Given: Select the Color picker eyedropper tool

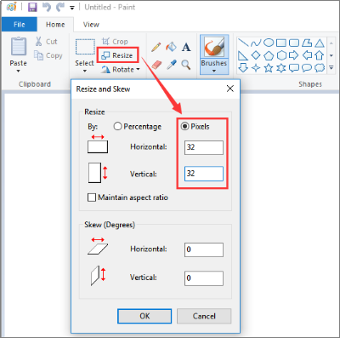Looking at the screenshot, I should 171,65.
